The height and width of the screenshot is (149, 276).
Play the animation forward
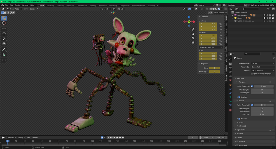pos(117,137)
